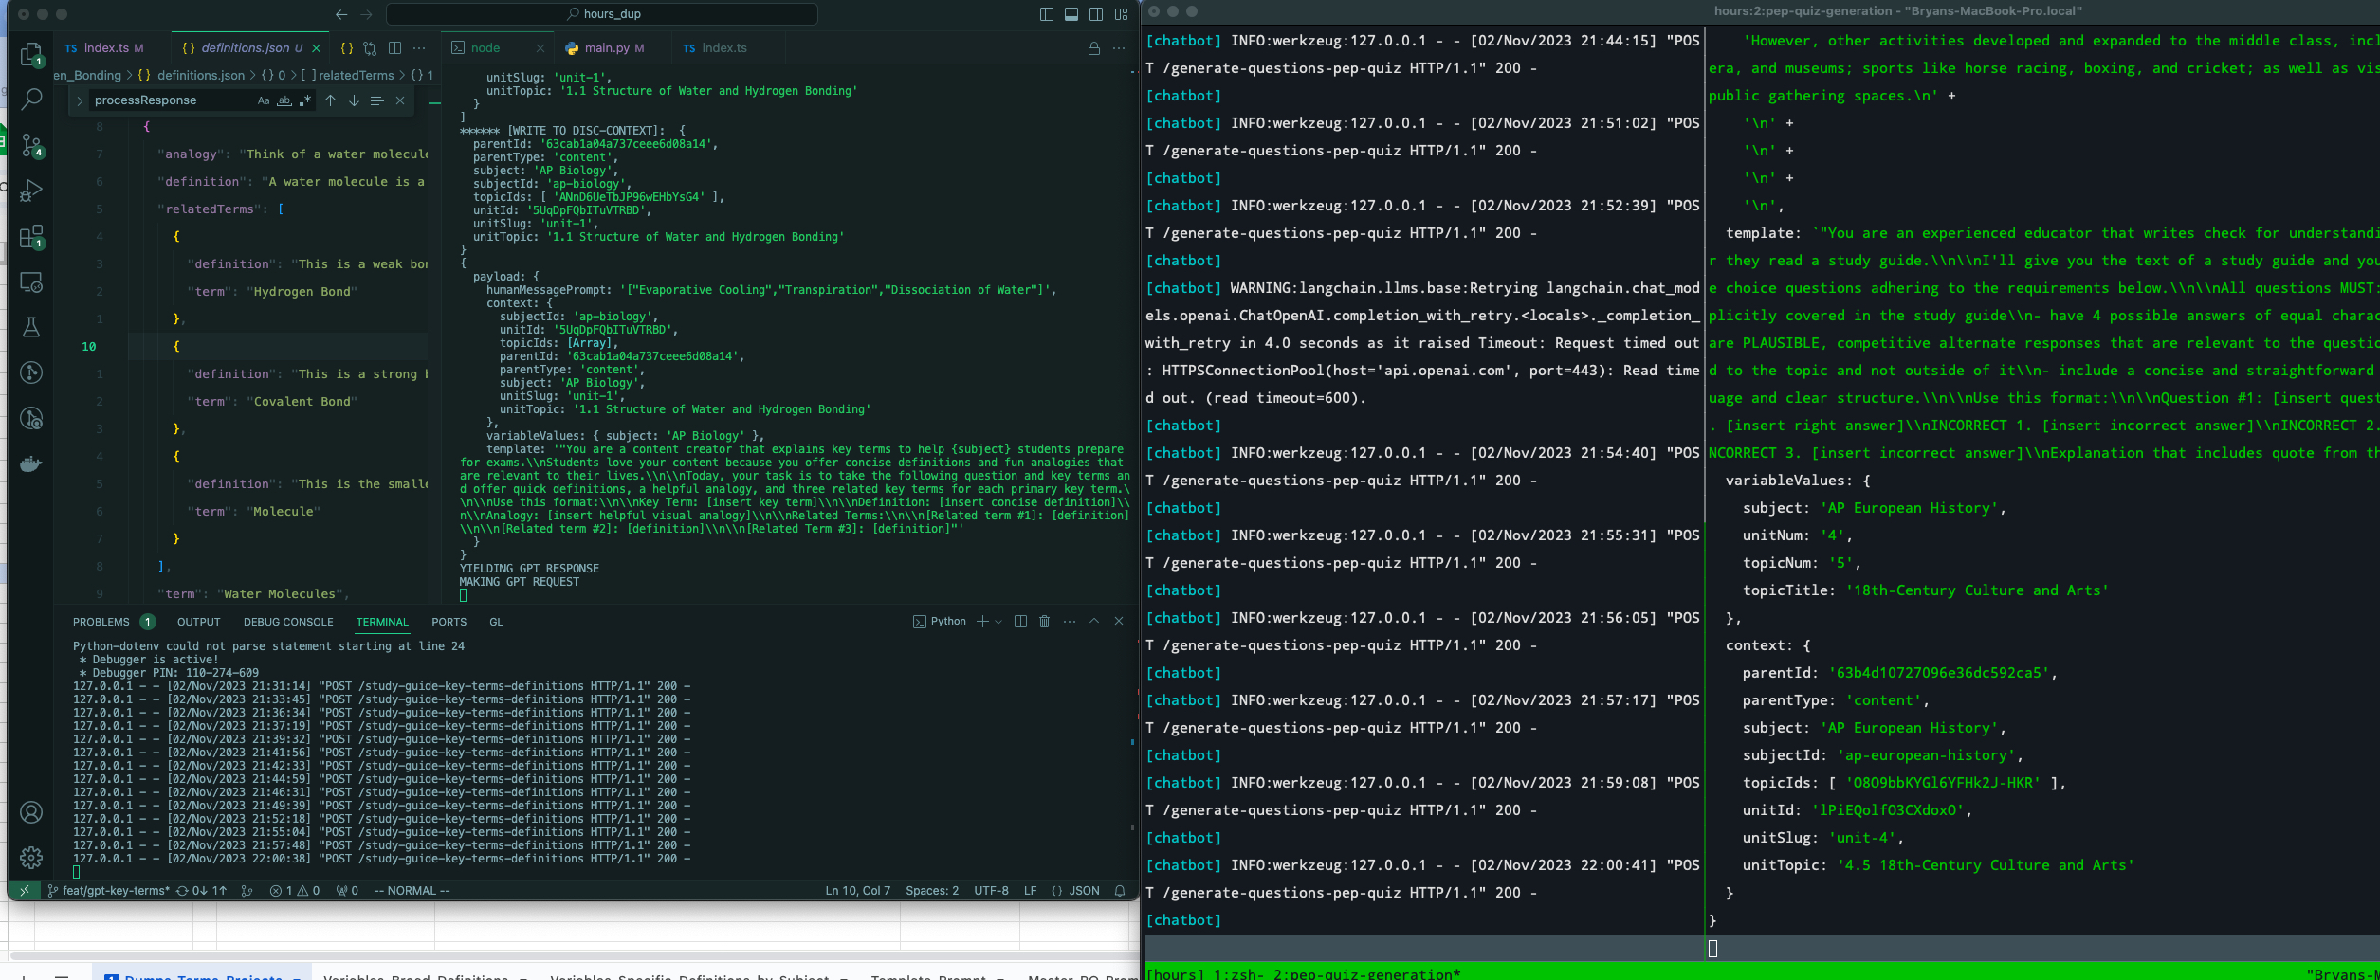Close the node terminal tab

[x=540, y=48]
